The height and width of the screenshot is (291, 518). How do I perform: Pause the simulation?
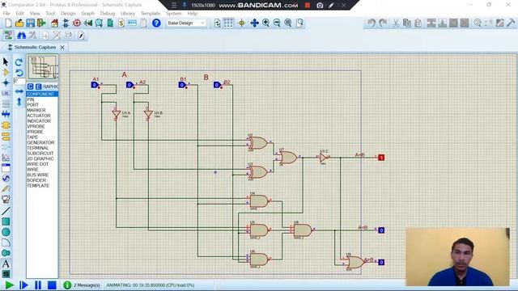38,285
